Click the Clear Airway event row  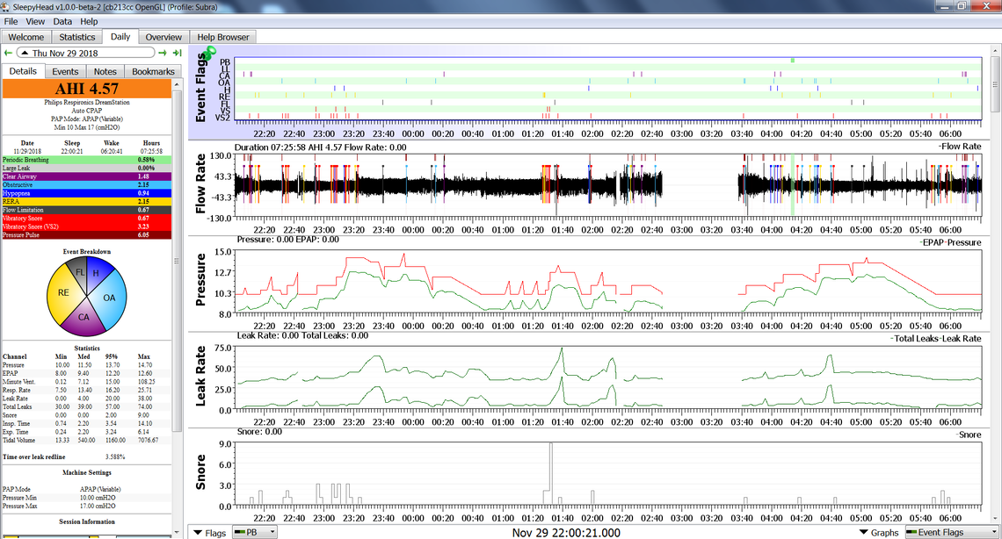[87, 176]
